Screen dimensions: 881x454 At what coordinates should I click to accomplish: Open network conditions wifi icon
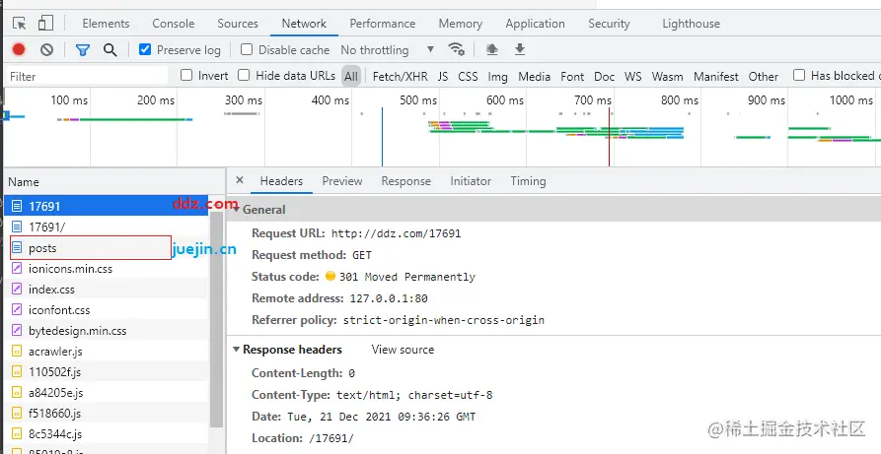456,49
